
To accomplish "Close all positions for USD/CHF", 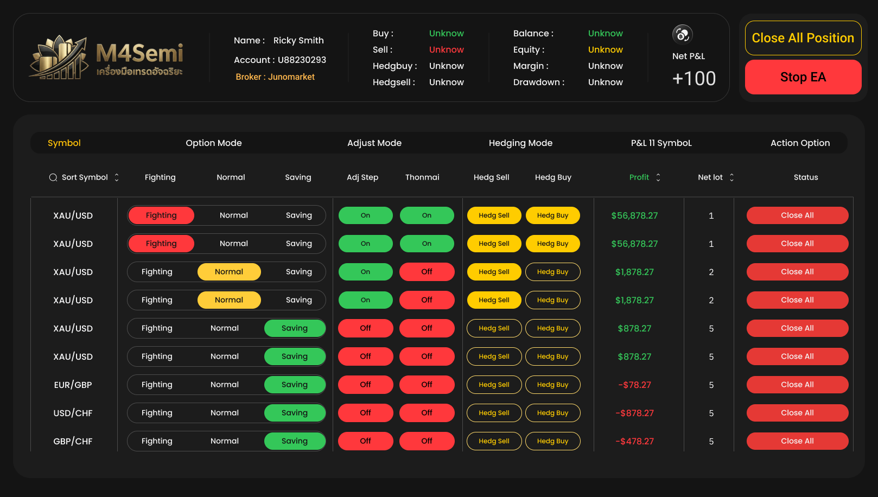I will 797,413.
